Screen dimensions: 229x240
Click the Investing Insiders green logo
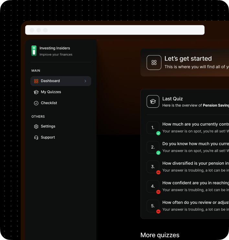(34, 51)
